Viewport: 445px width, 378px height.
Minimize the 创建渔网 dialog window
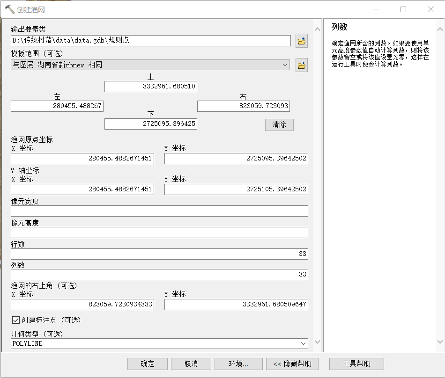pyautogui.click(x=376, y=9)
